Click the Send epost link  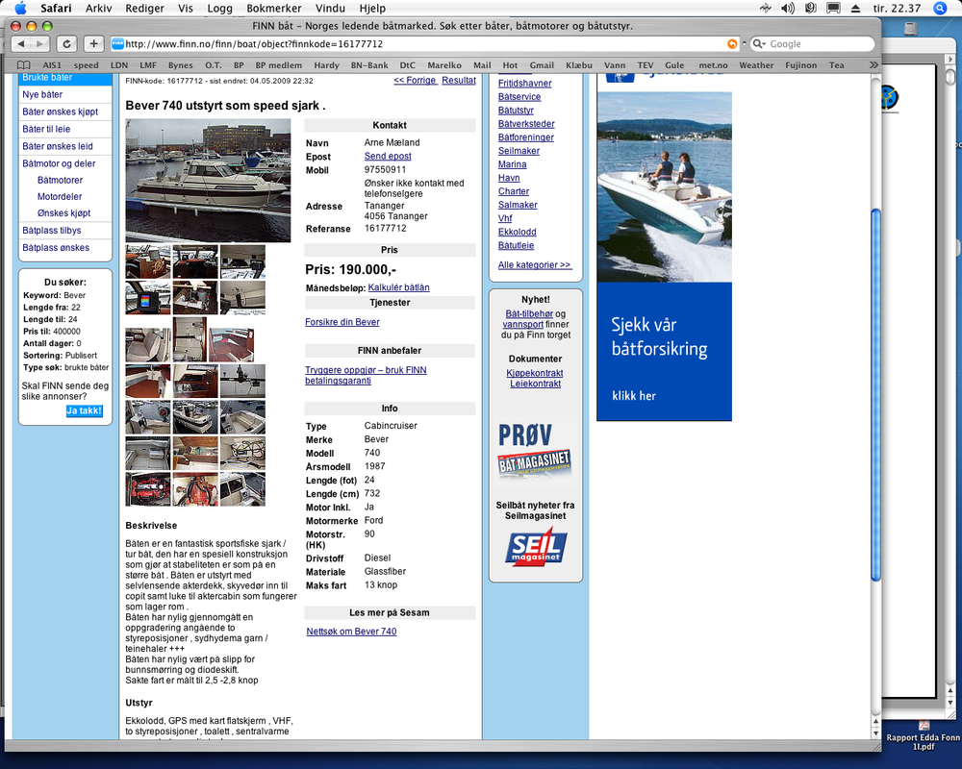388,157
